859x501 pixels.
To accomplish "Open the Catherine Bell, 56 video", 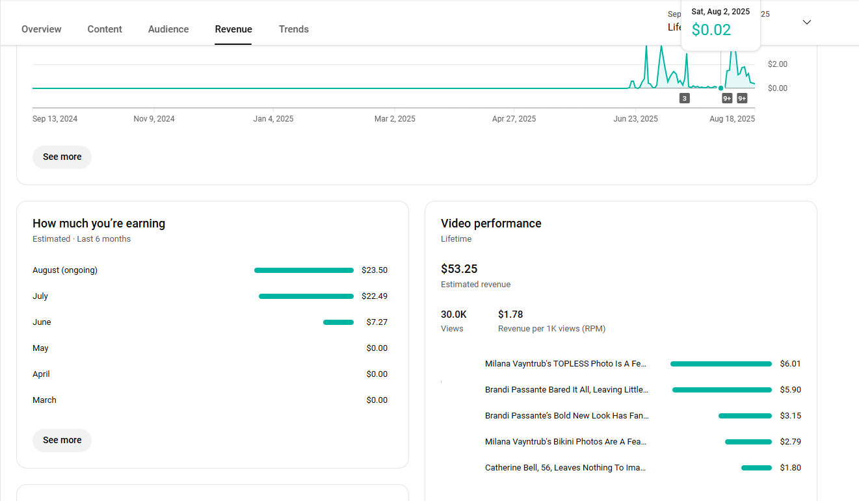I will pos(566,468).
